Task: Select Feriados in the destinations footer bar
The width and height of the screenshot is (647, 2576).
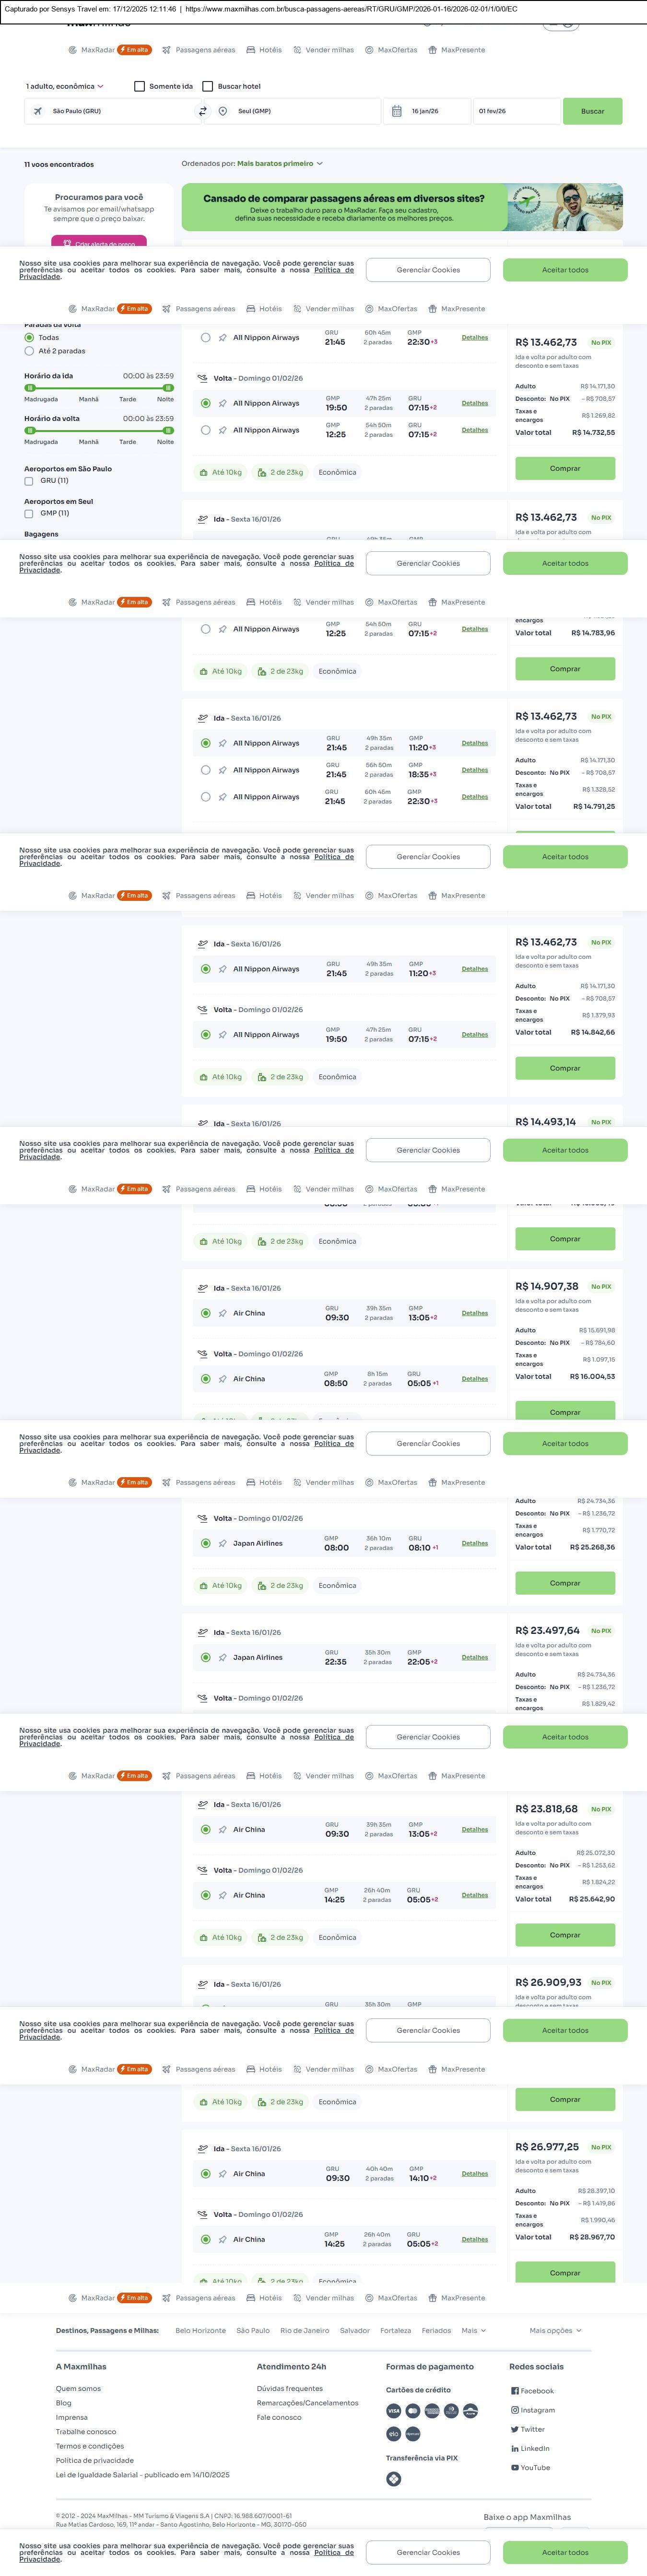Action: coord(436,2330)
